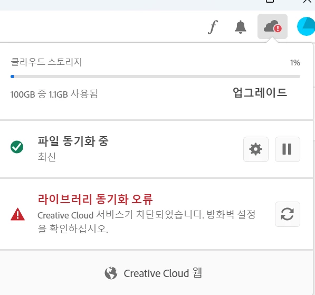Retry library sync with refresh icon
This screenshot has width=315, height=295.
pos(288,214)
